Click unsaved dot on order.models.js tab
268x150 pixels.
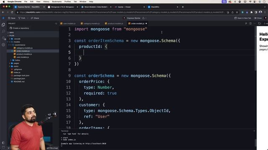[x=146, y=23]
